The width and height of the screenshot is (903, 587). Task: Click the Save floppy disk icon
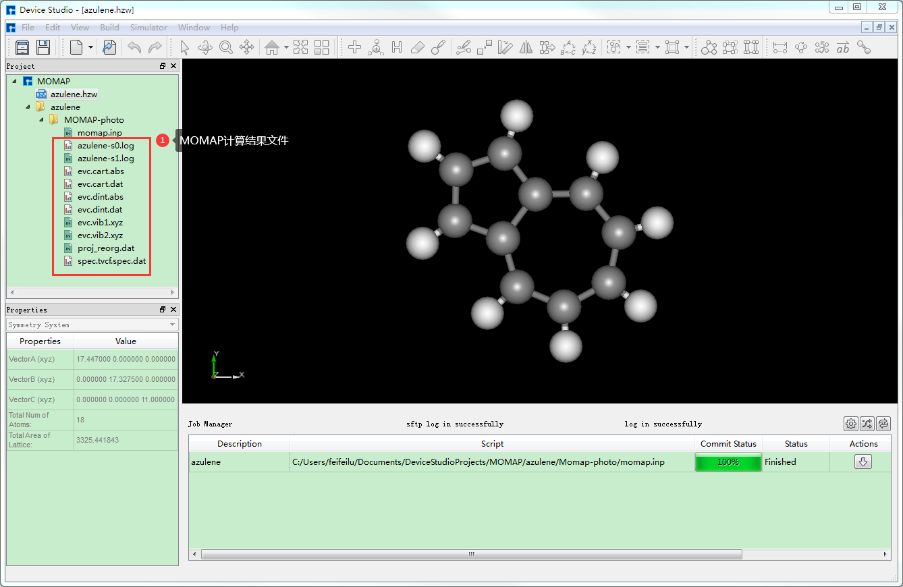click(43, 47)
